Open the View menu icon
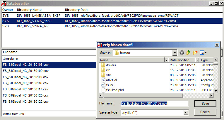Screen dimensions: 224x120 (203, 53)
